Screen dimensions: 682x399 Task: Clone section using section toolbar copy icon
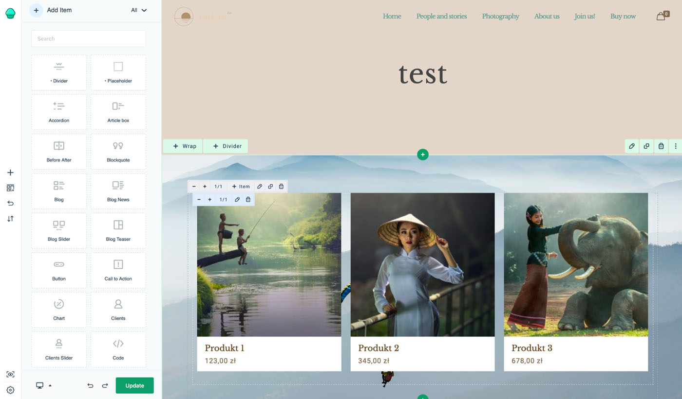tap(646, 146)
